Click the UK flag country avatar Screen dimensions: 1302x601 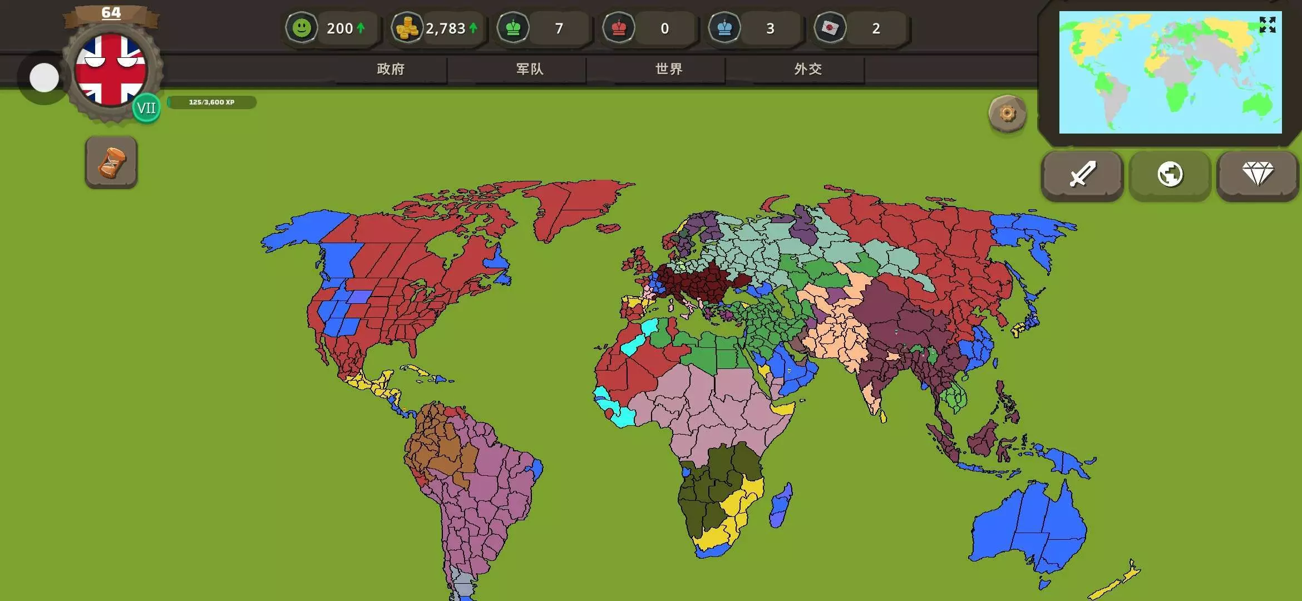pos(110,69)
